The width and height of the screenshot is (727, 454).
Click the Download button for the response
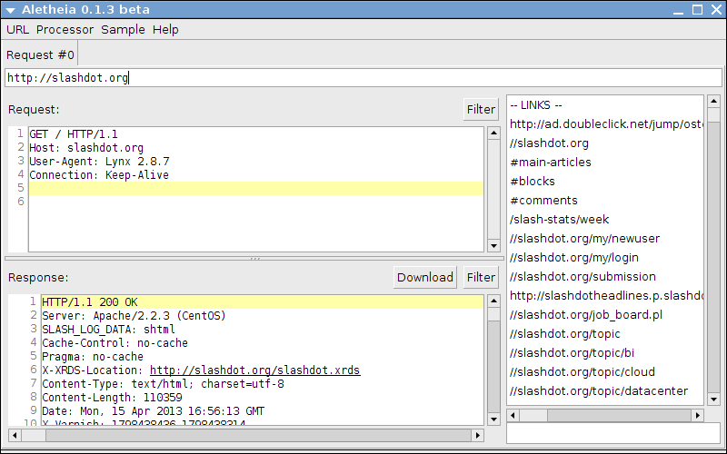[425, 277]
